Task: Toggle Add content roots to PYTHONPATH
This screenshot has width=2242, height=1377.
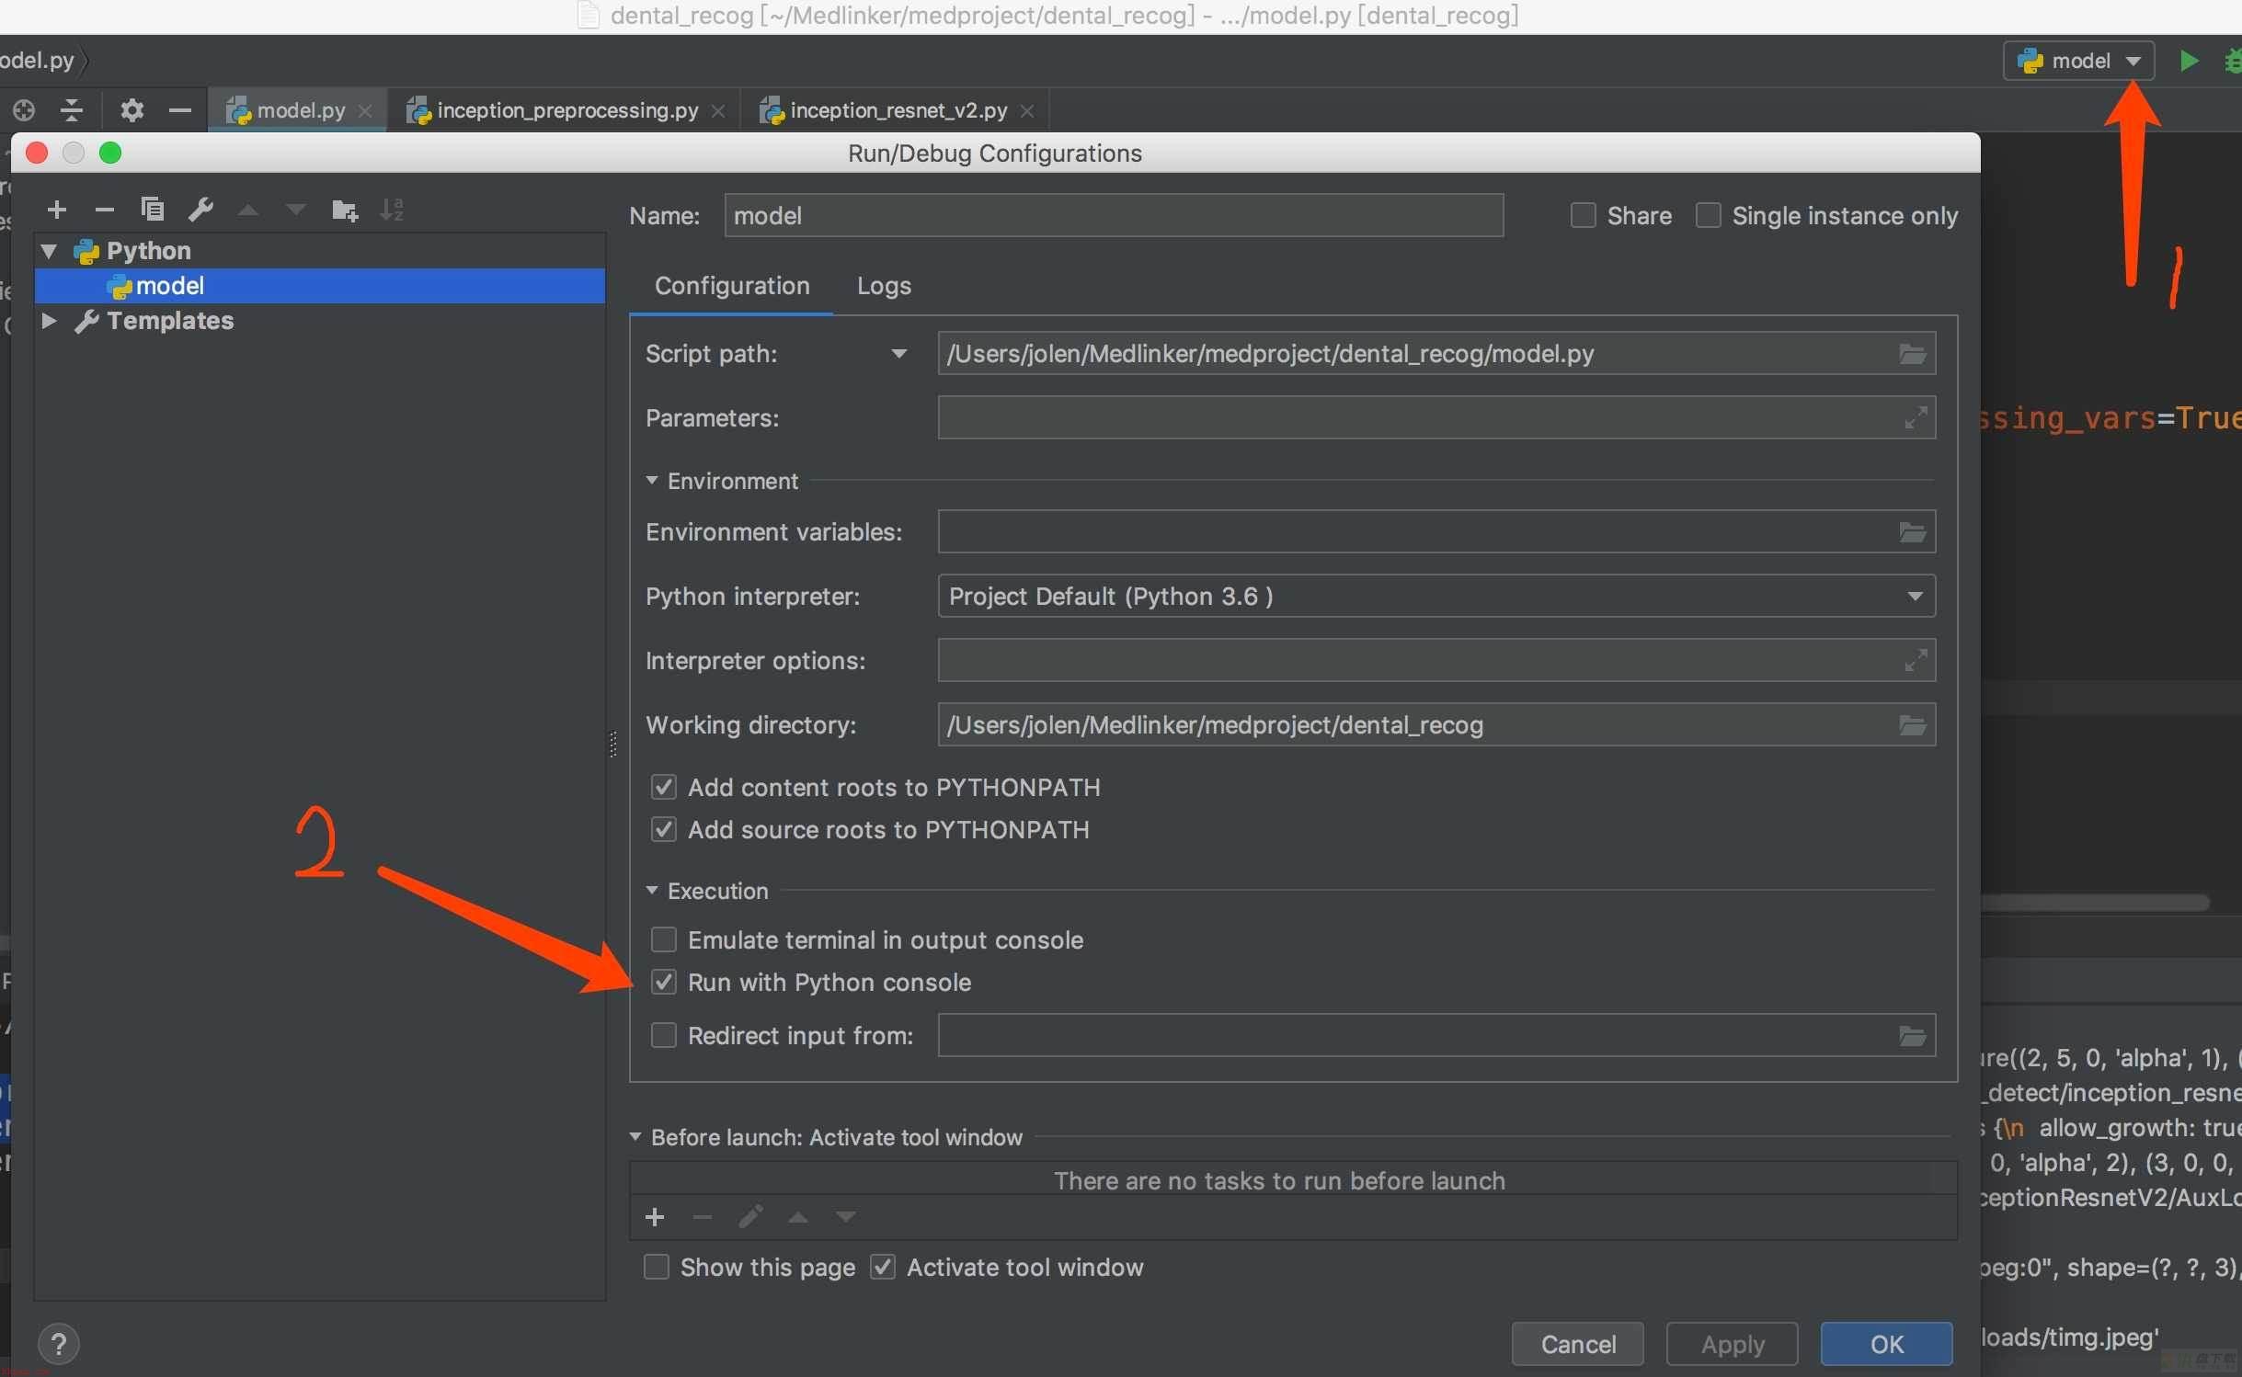Action: coord(663,787)
